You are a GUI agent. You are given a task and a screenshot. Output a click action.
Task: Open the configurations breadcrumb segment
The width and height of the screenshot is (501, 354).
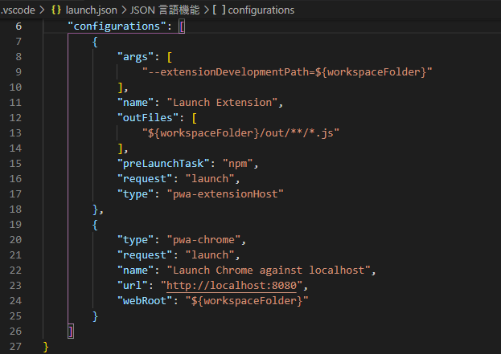[261, 10]
